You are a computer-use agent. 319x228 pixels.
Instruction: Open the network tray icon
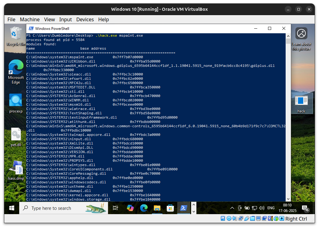pyautogui.click(x=254, y=208)
